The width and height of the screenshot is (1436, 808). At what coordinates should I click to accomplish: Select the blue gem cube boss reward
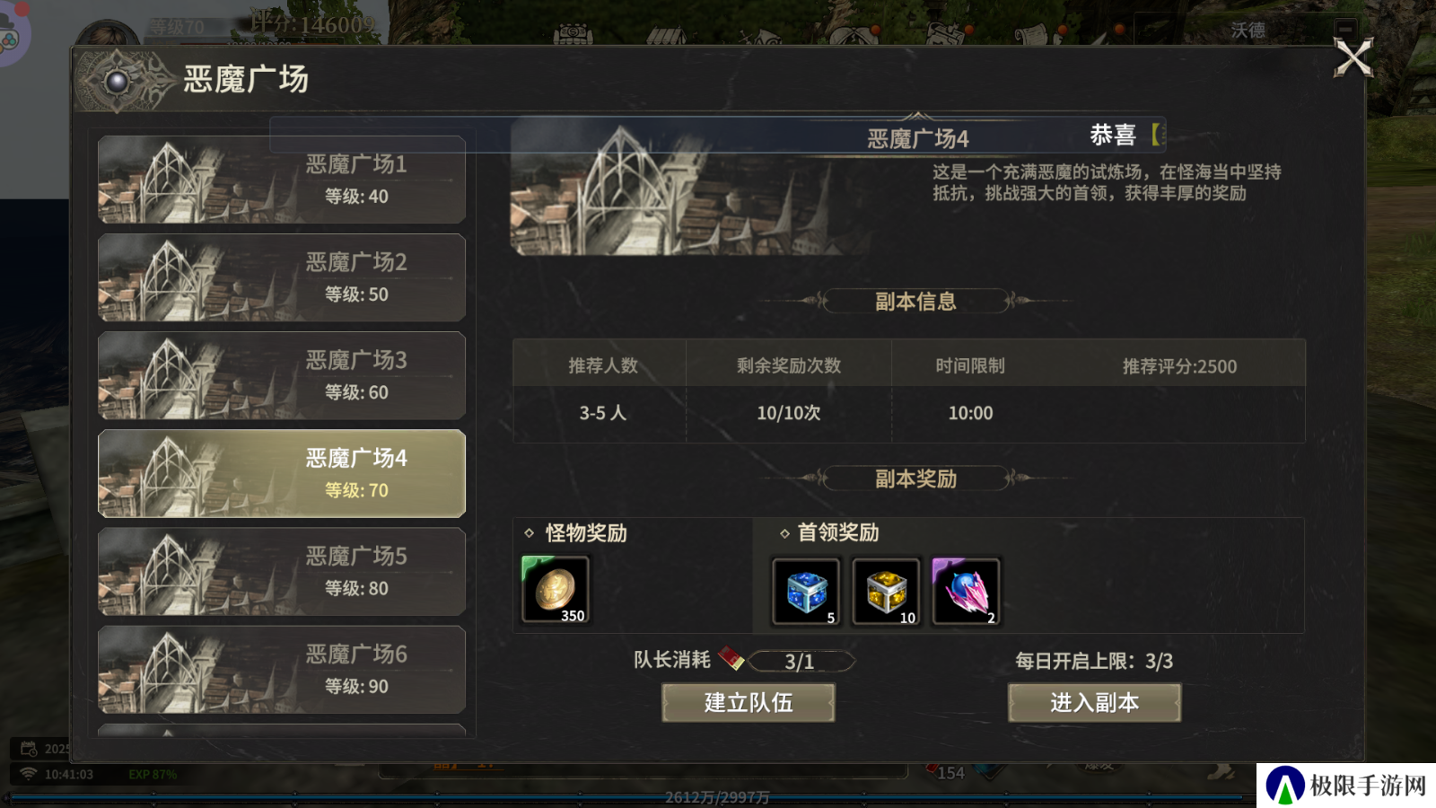[x=806, y=591]
